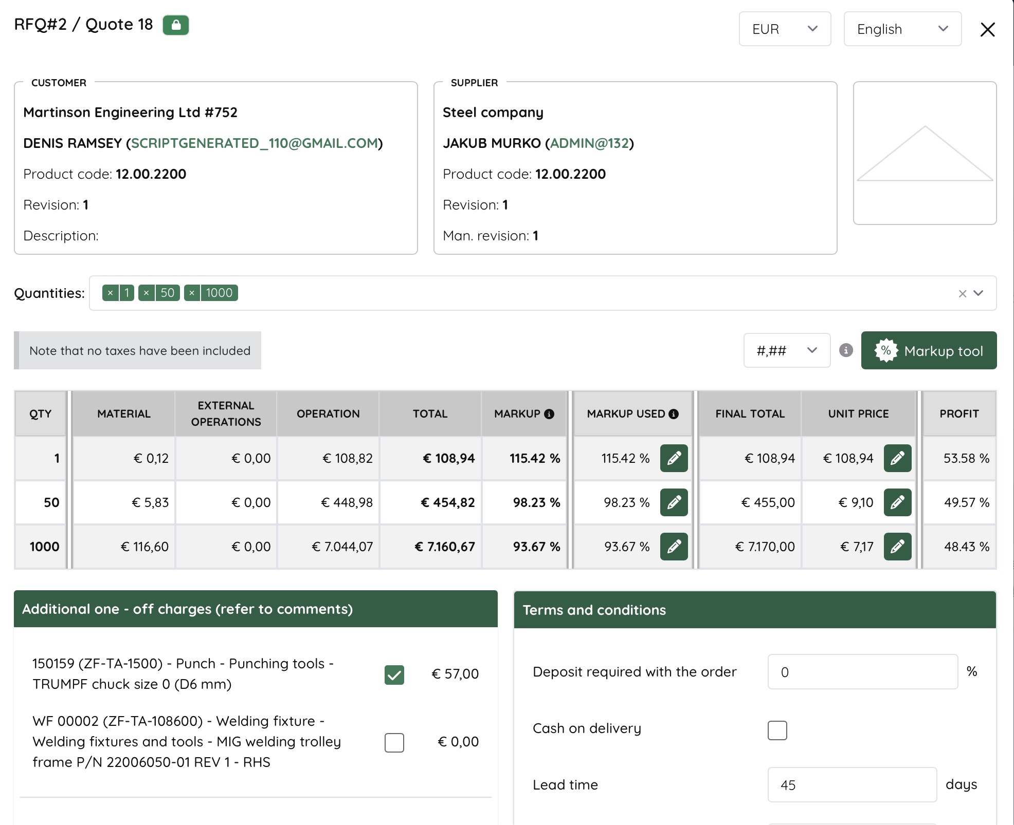
Task: Edit markup used for quantity 1 row
Action: tap(674, 458)
